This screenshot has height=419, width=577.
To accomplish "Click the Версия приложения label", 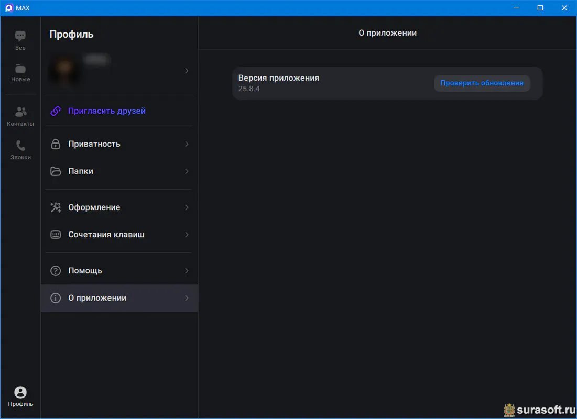I will click(279, 78).
